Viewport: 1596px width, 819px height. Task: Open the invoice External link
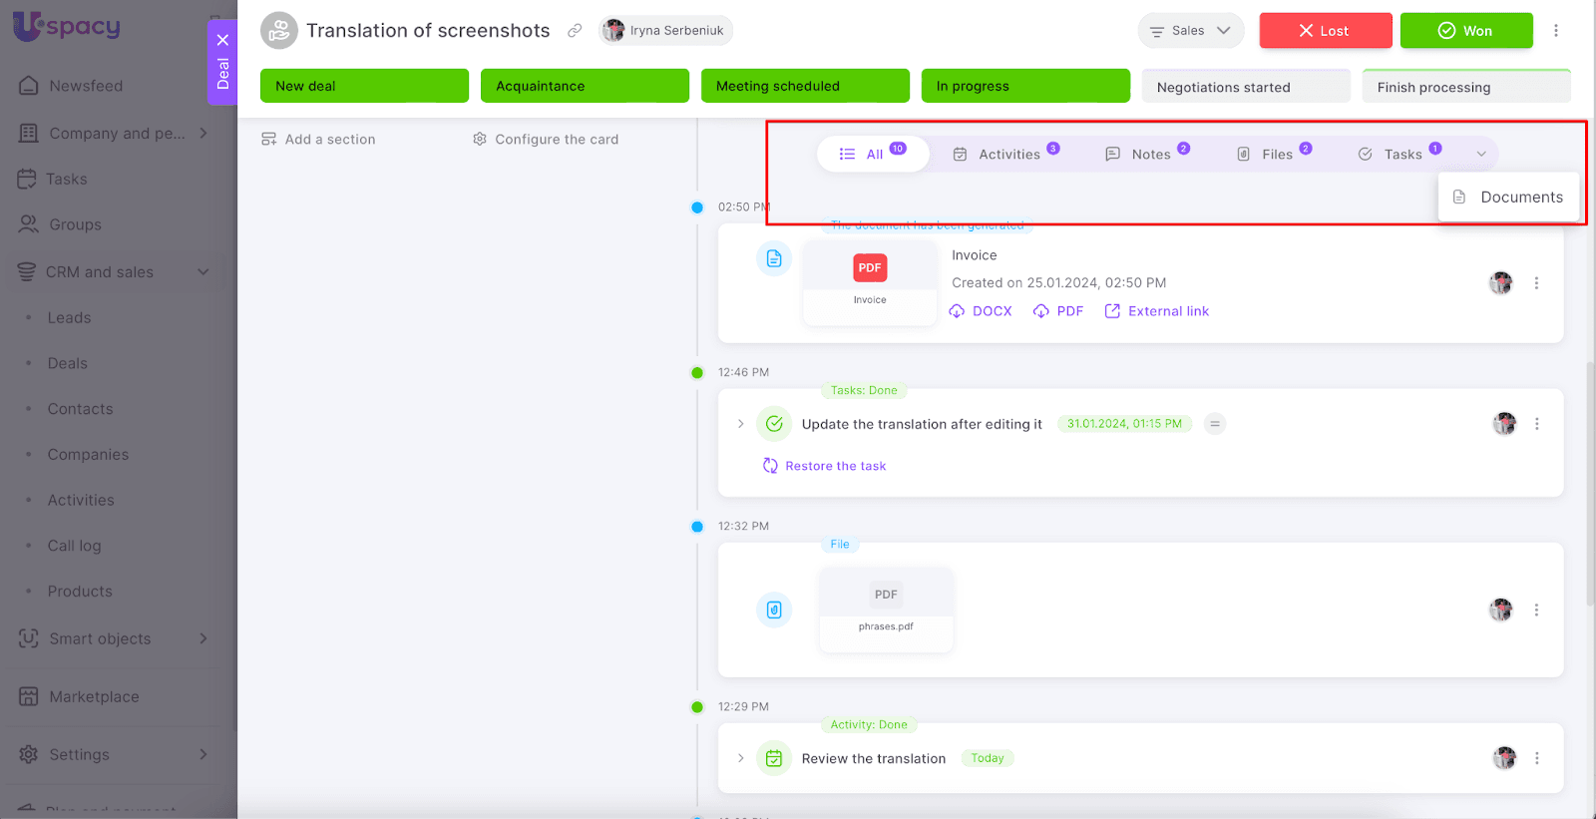tap(1157, 311)
